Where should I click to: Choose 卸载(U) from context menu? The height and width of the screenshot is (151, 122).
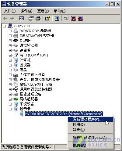pyautogui.click(x=90, y=129)
